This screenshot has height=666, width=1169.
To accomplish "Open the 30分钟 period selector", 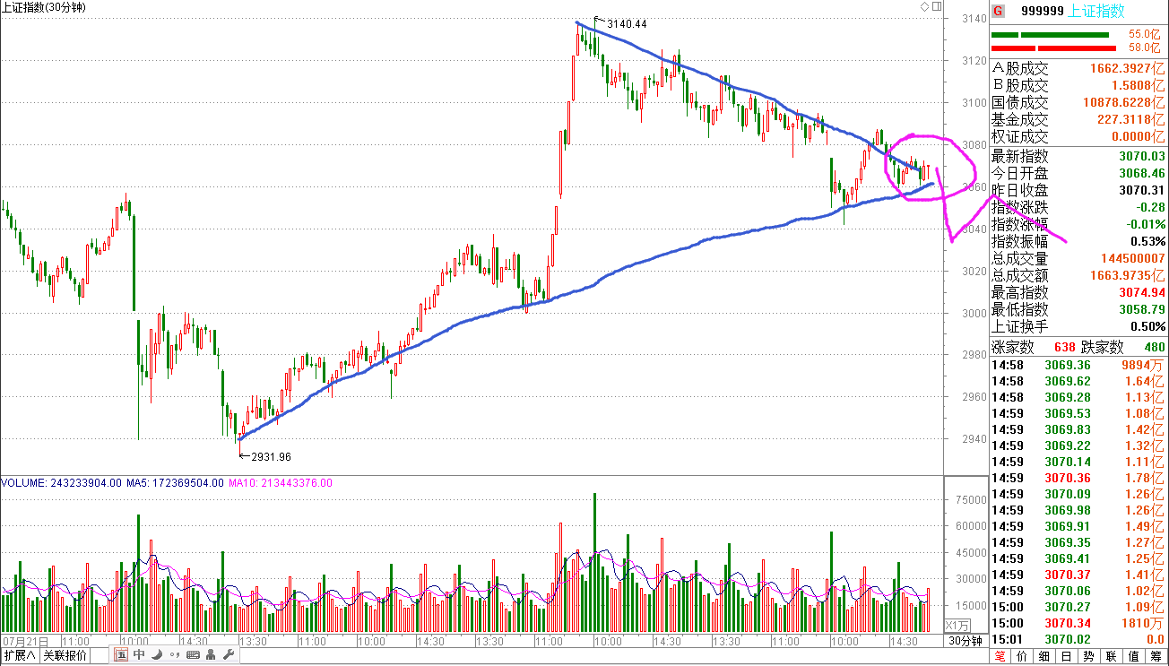I will point(966,641).
